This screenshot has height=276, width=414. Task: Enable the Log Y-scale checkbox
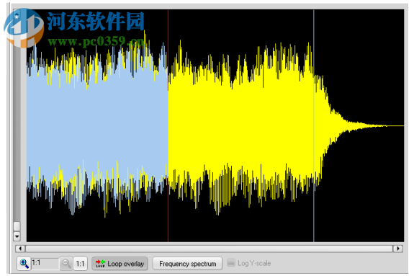coord(231,263)
